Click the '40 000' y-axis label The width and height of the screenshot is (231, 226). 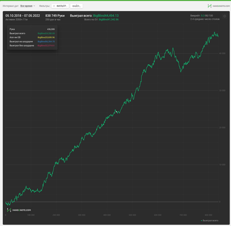(222, 53)
